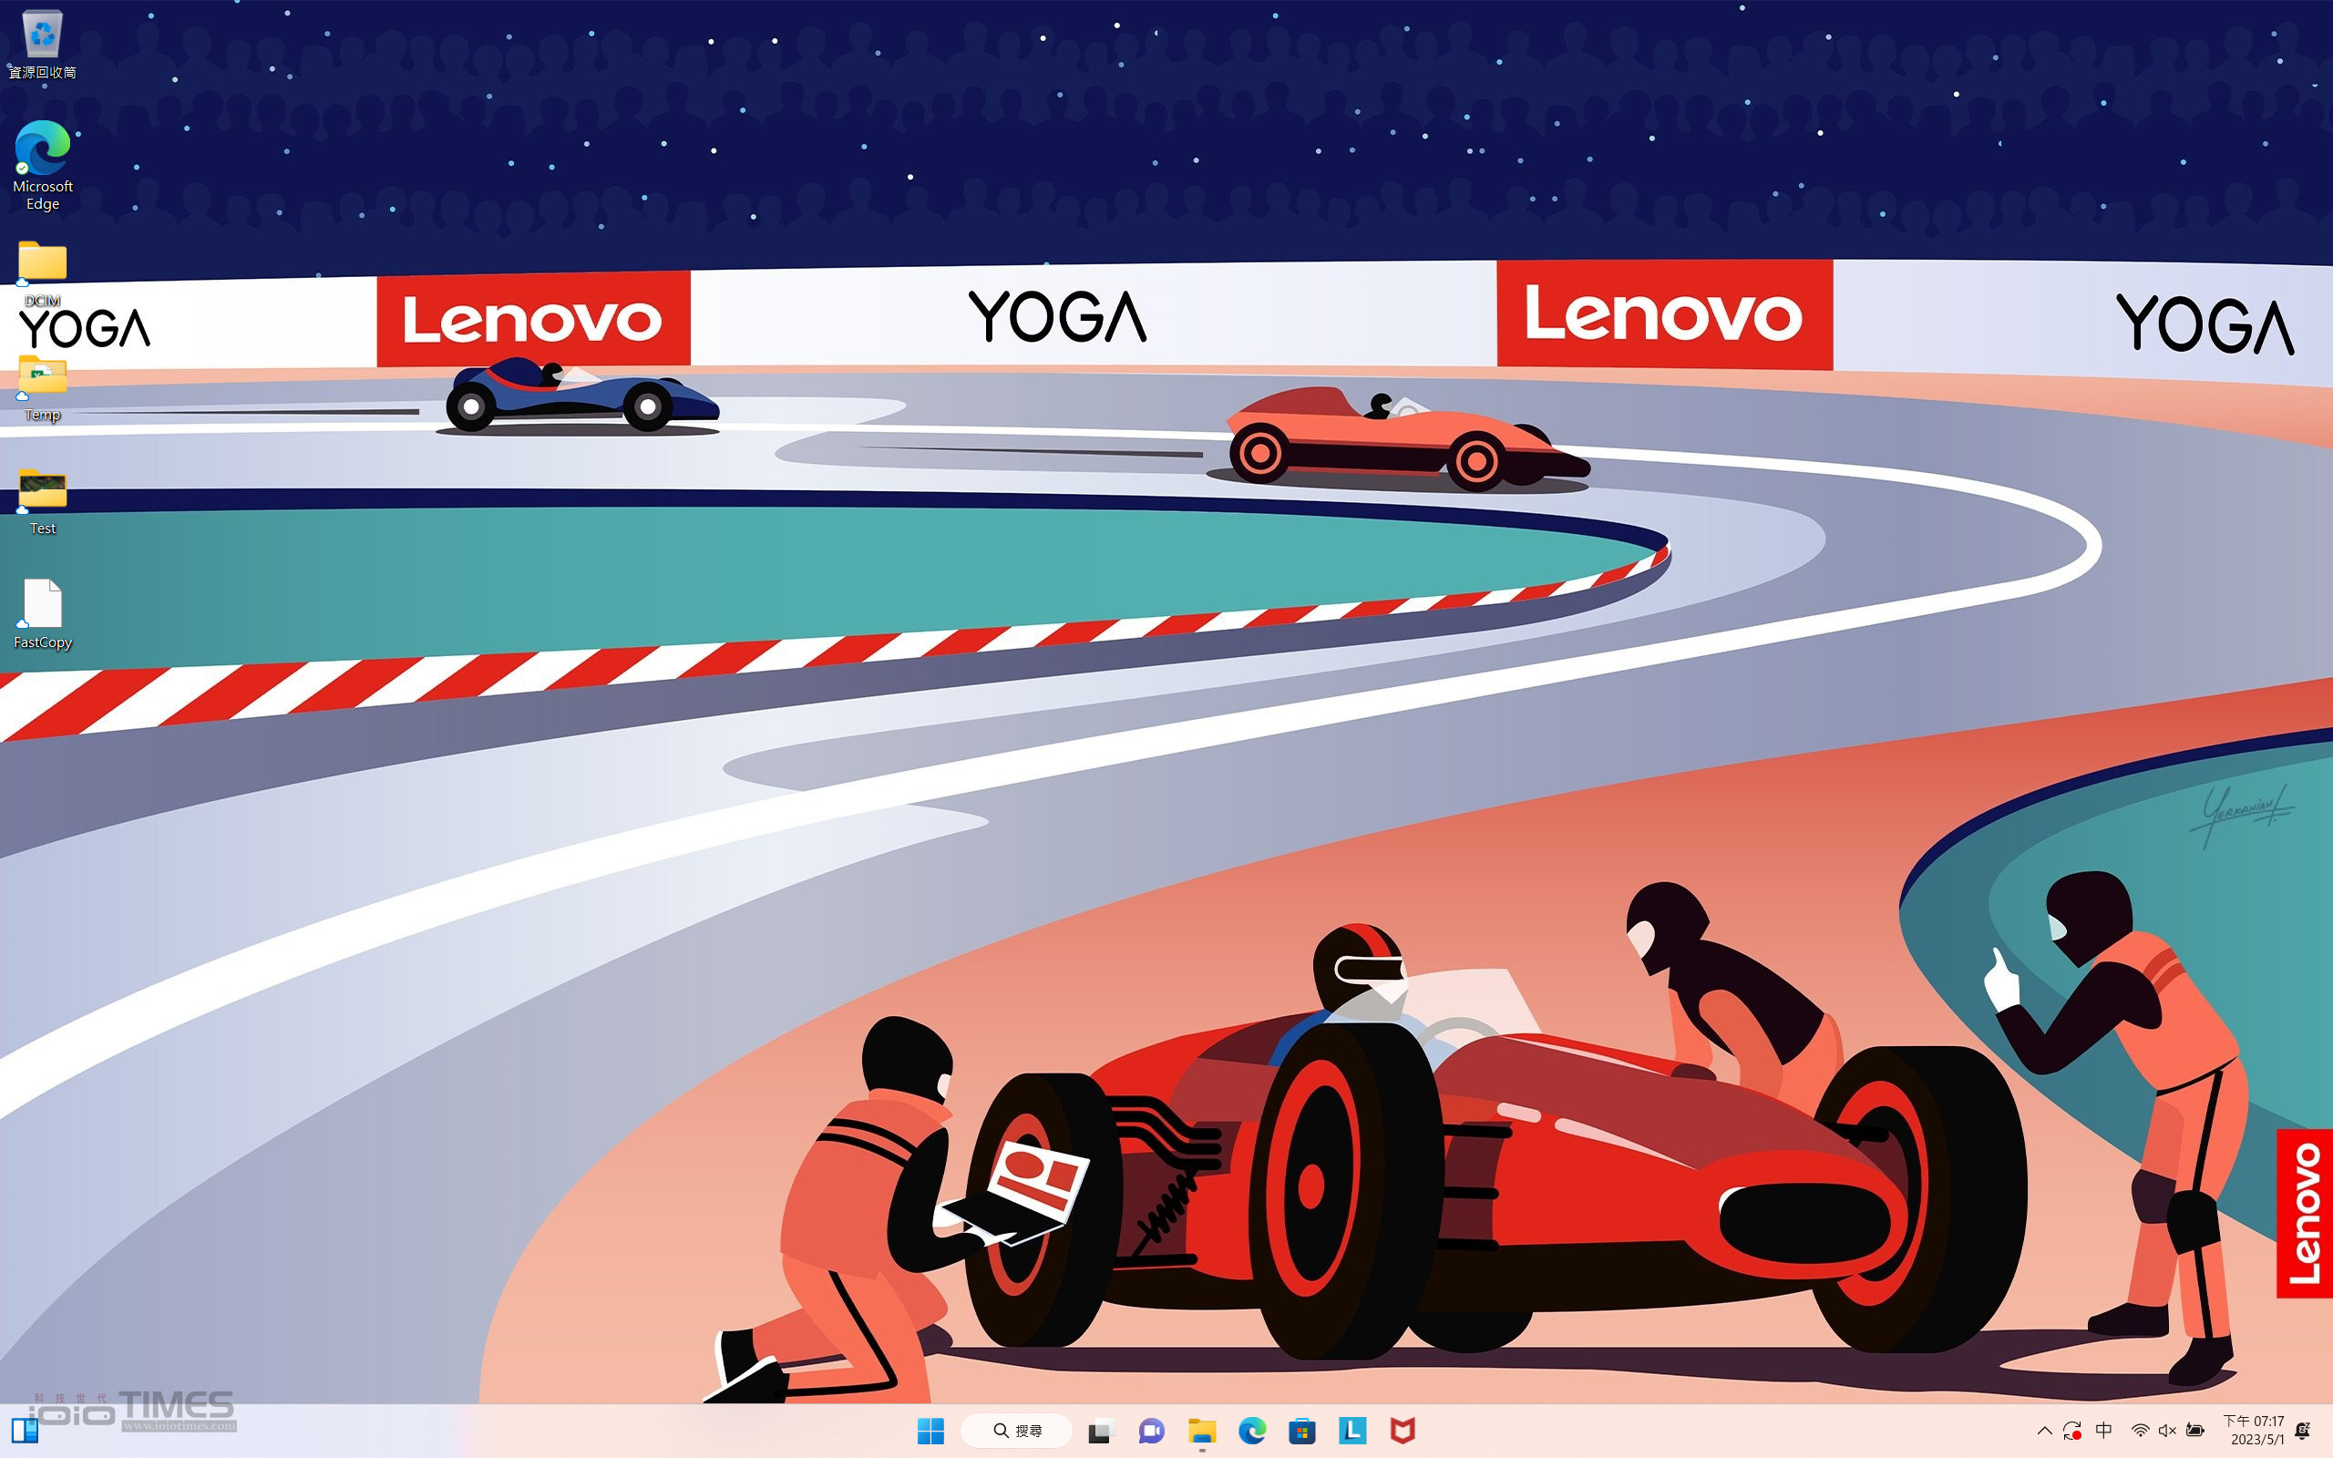
Task: Expand hidden system tray icons
Action: pos(2044,1431)
